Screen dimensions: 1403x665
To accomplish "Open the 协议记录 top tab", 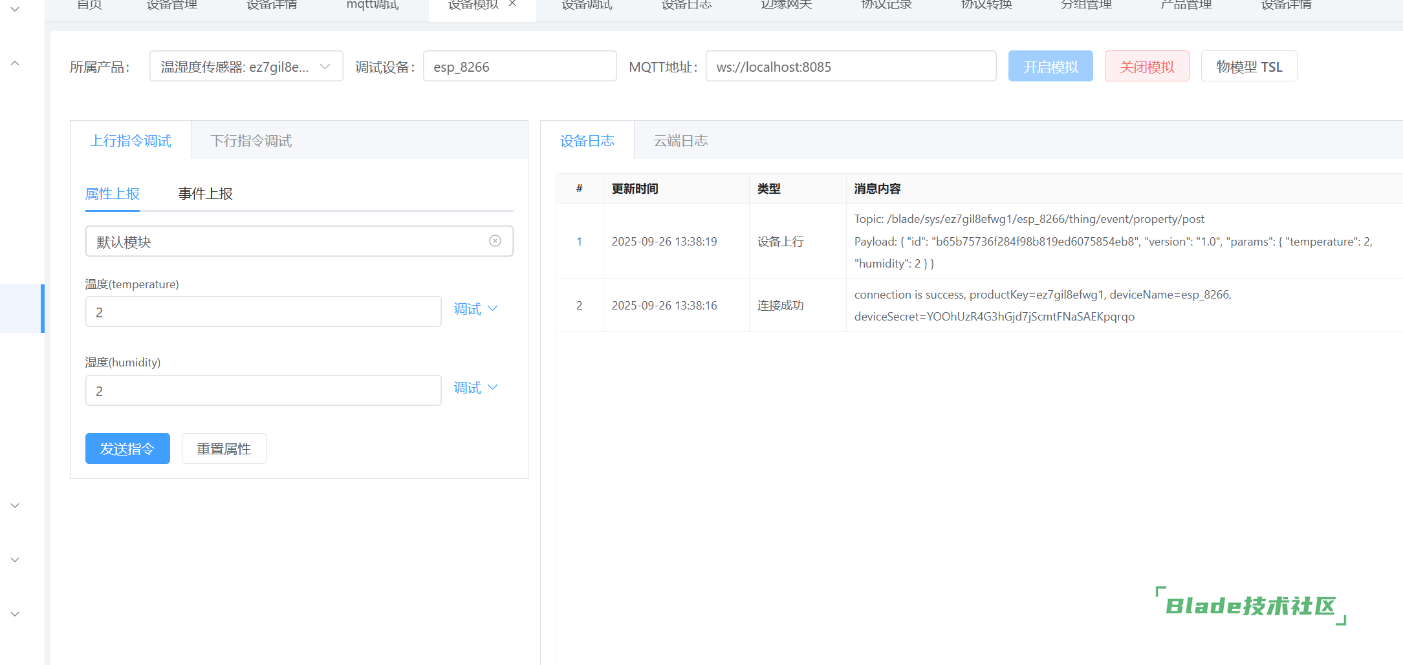I will click(x=886, y=5).
